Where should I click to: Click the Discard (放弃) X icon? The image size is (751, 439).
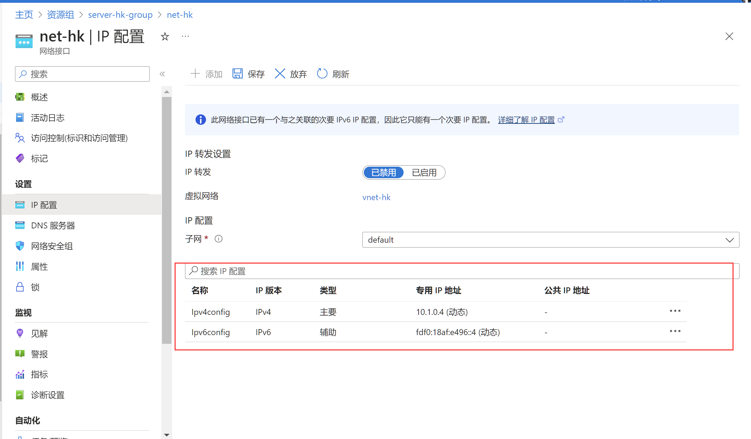tap(280, 74)
